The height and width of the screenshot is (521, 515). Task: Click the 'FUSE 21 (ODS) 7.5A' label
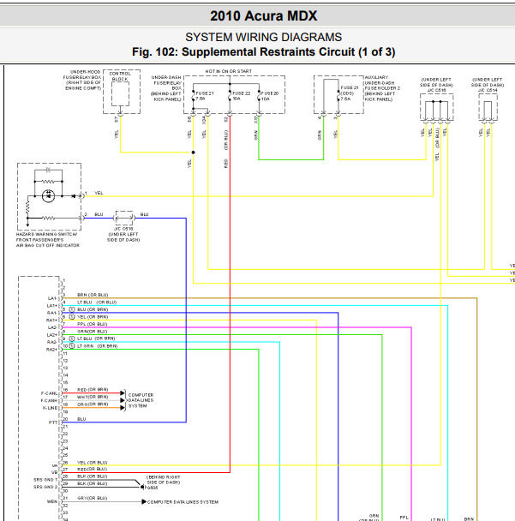(x=350, y=93)
